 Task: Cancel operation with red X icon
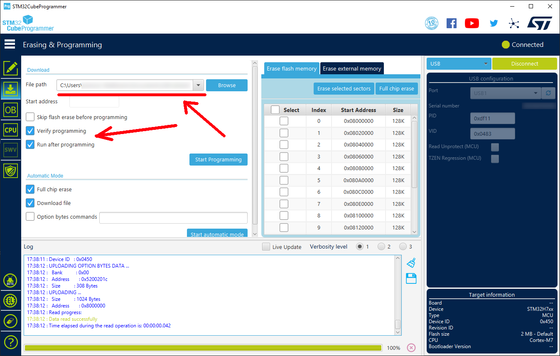point(411,348)
